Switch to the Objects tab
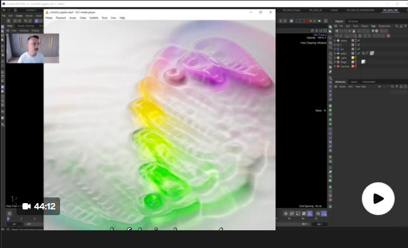 coord(339,22)
